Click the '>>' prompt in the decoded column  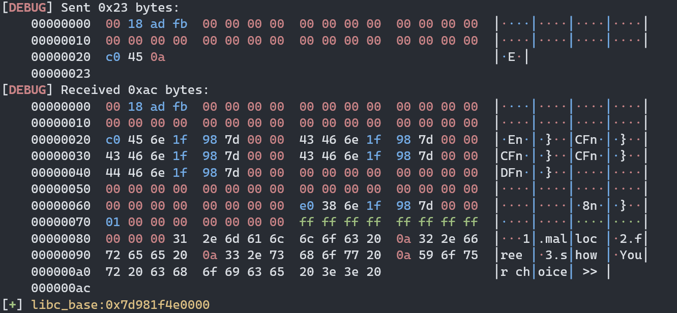pyautogui.click(x=590, y=272)
